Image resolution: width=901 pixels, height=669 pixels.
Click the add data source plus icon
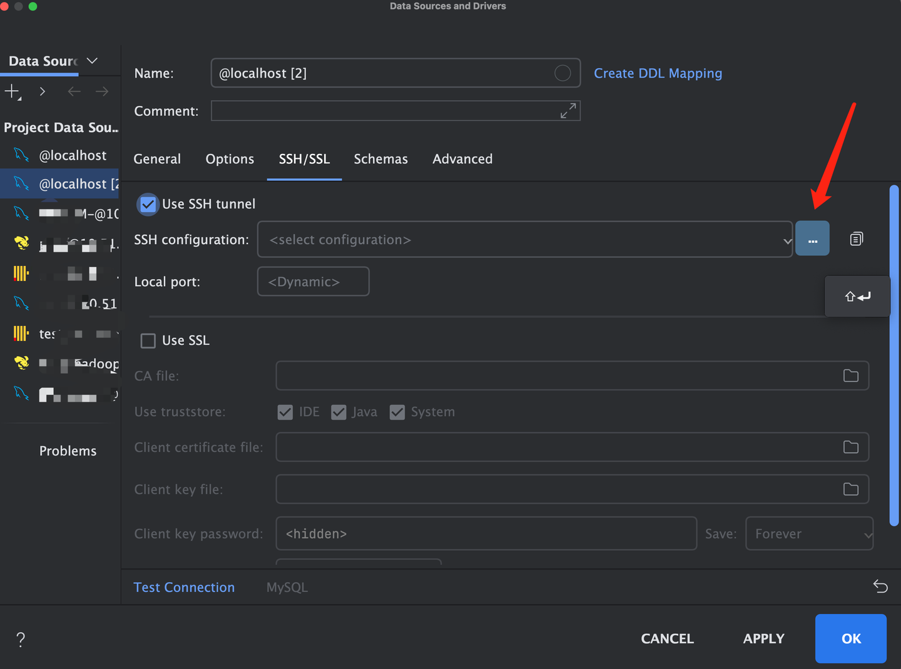(x=12, y=91)
